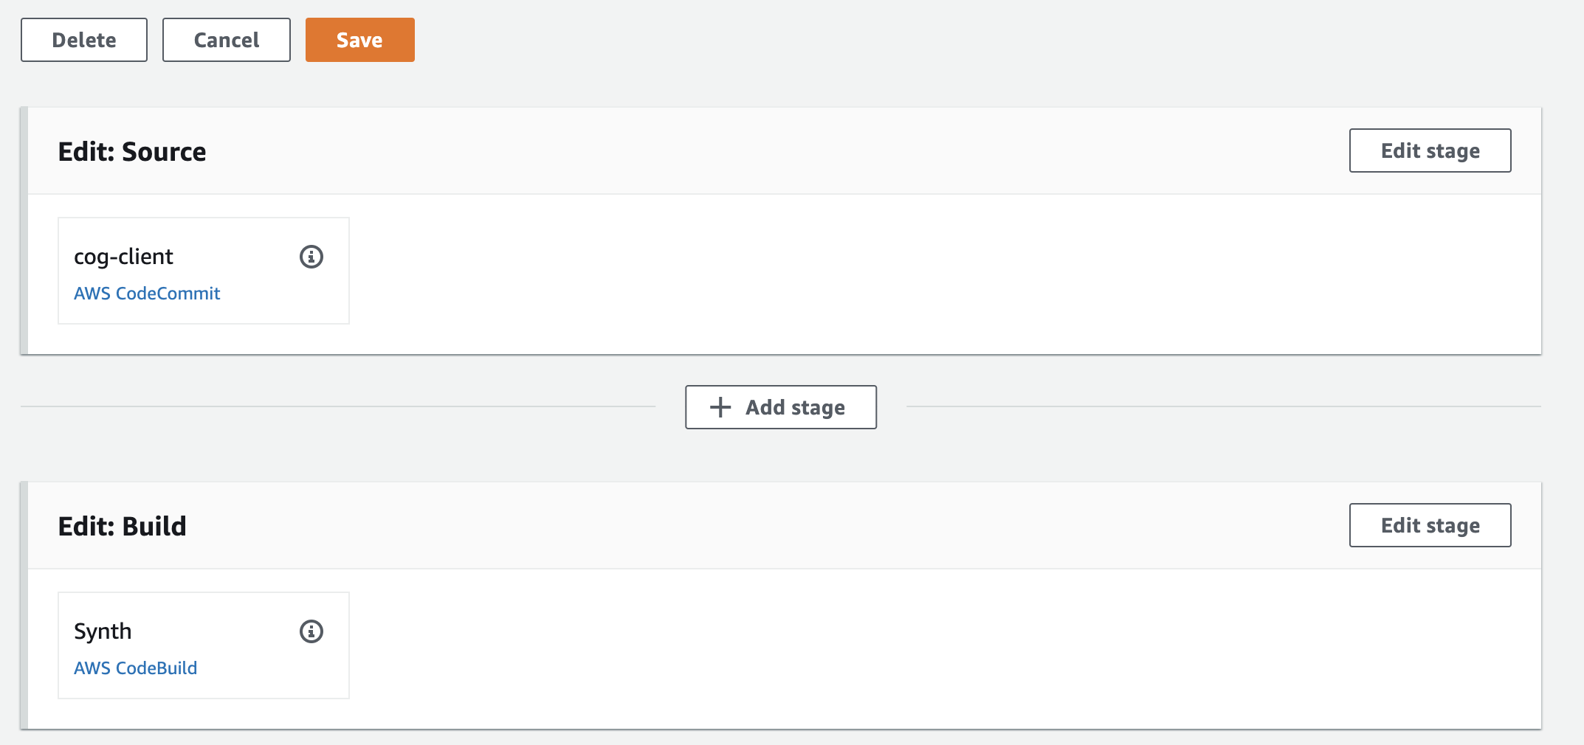Save the pipeline changes

click(359, 40)
